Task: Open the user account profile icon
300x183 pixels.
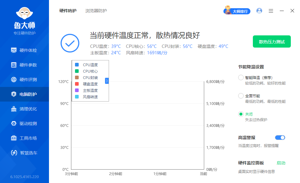Action: click(259, 11)
